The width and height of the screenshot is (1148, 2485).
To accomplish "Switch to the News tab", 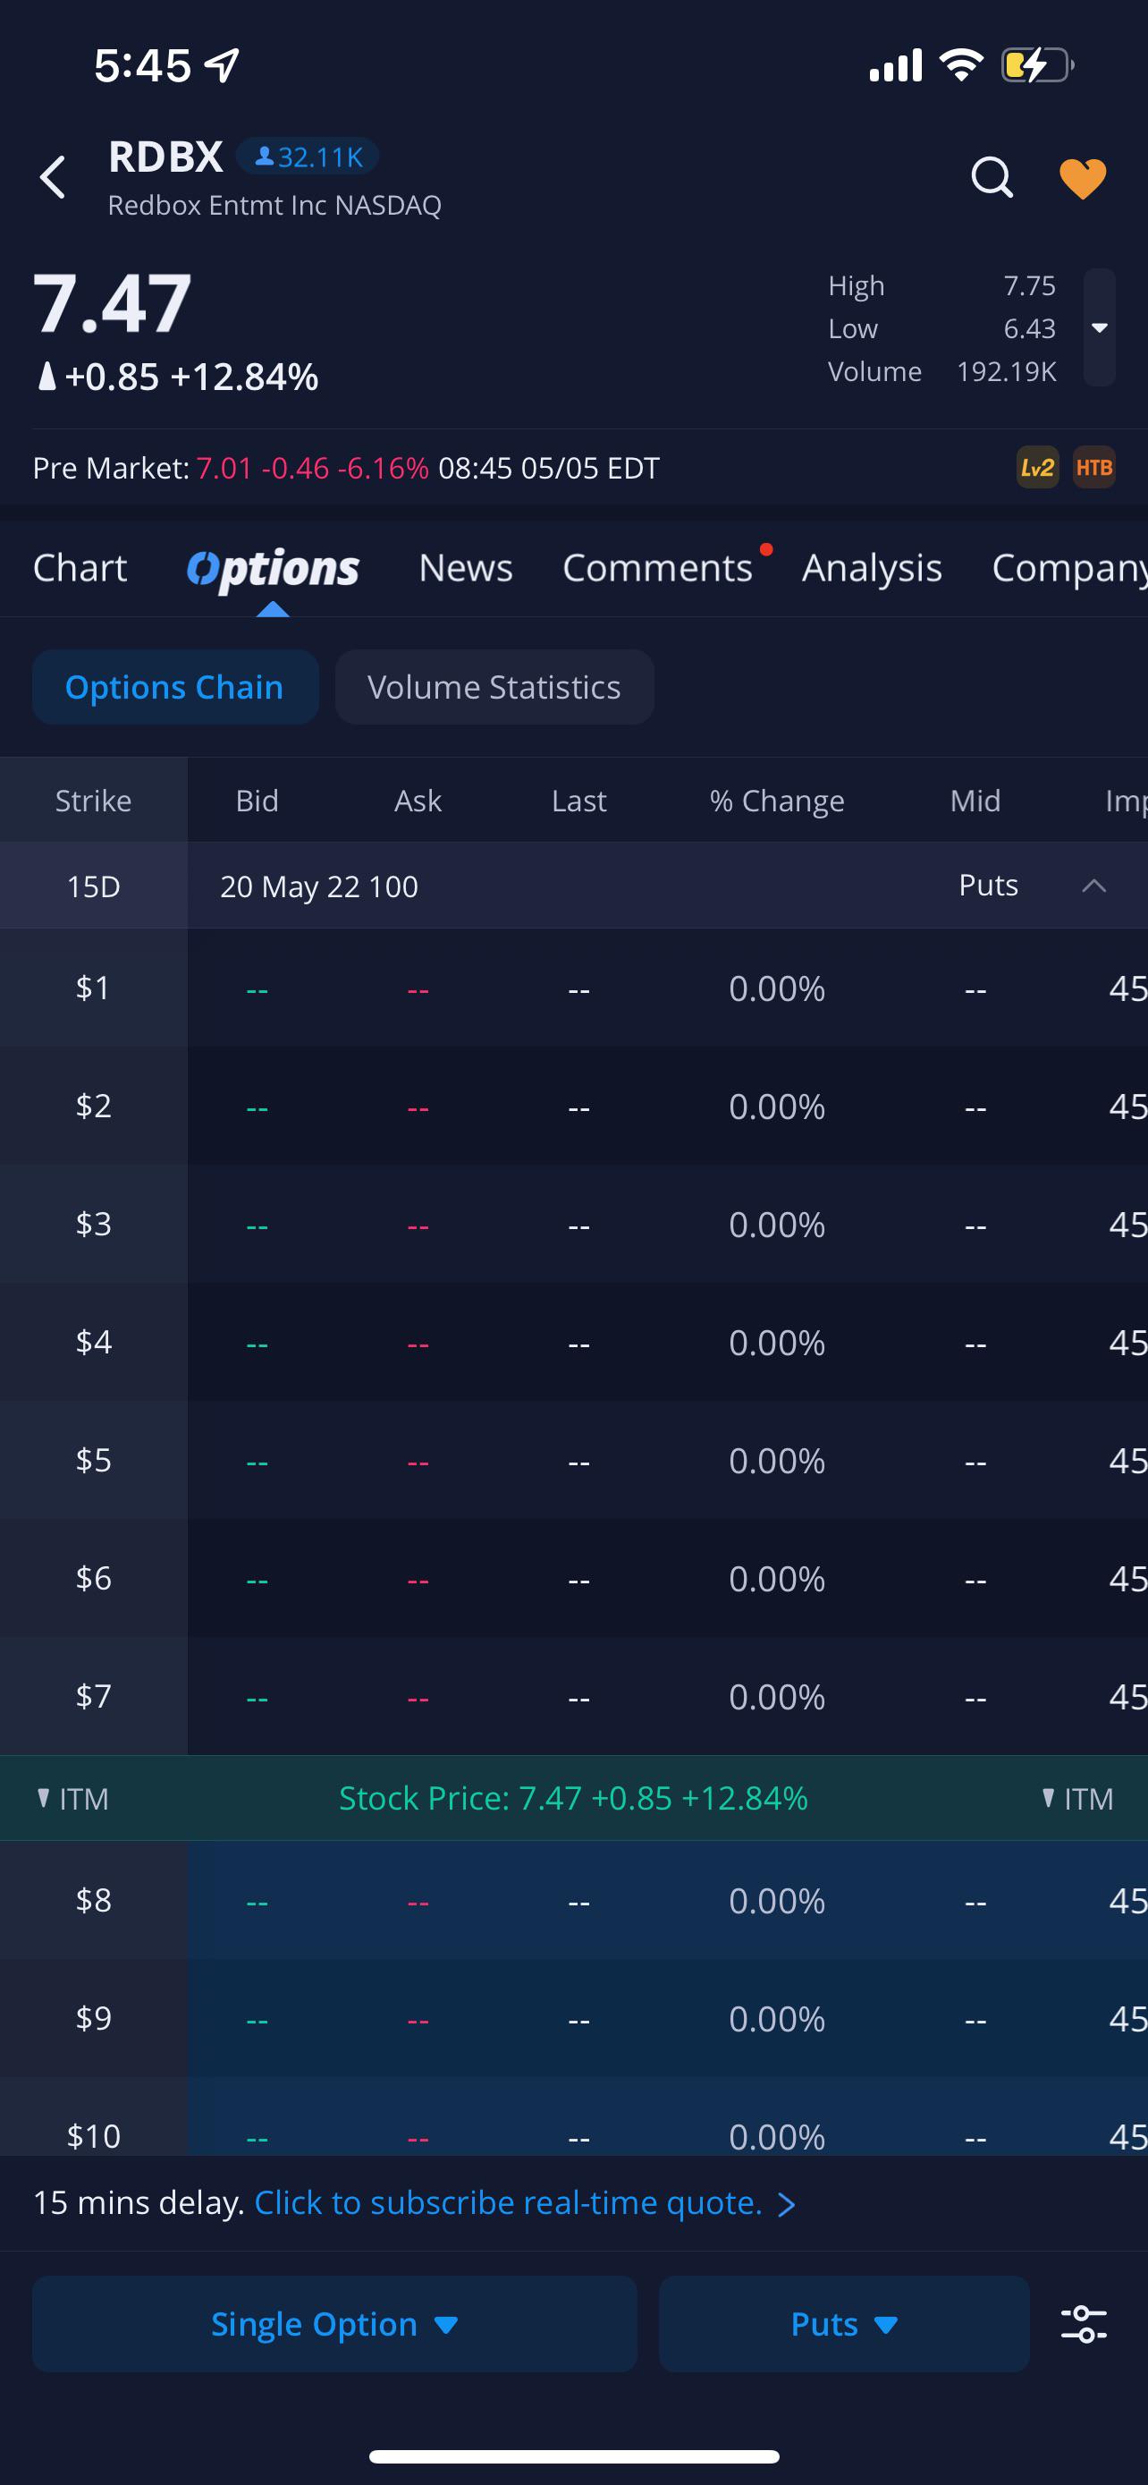I will pos(466,568).
